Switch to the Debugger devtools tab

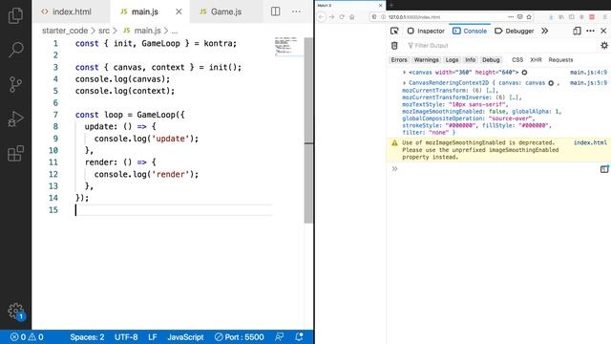(514, 31)
